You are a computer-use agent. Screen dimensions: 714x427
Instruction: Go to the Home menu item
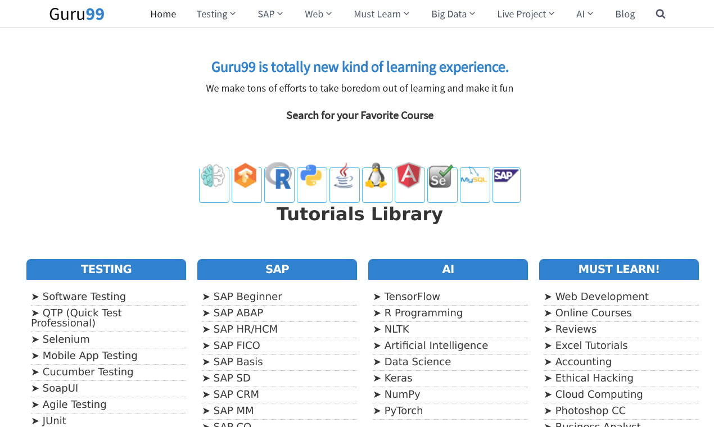tap(163, 14)
